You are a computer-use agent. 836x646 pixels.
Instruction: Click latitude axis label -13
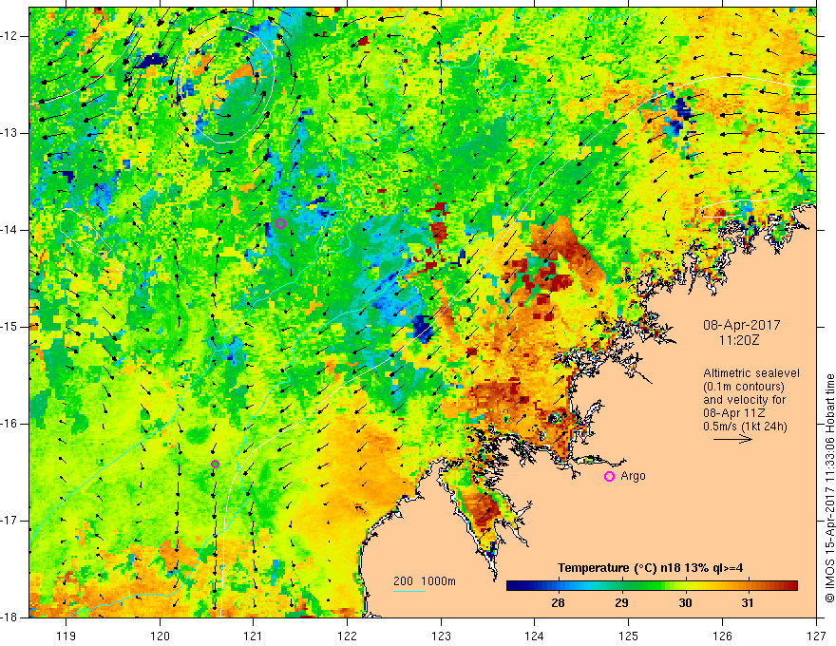click(x=9, y=133)
